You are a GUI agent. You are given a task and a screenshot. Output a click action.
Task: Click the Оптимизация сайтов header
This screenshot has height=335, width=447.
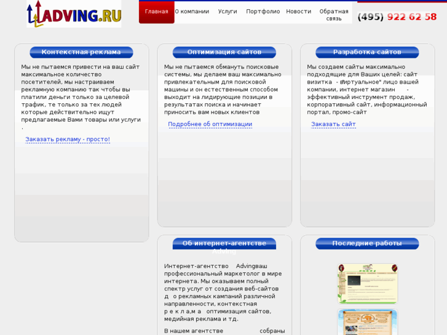(x=224, y=52)
